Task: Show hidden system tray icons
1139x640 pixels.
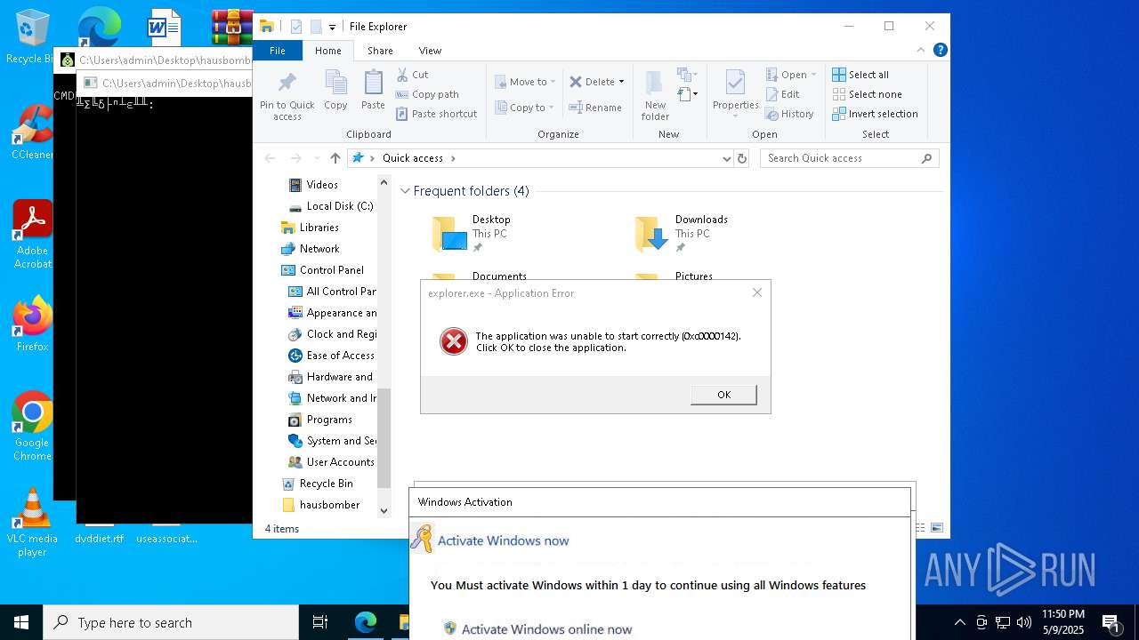Action: click(959, 622)
